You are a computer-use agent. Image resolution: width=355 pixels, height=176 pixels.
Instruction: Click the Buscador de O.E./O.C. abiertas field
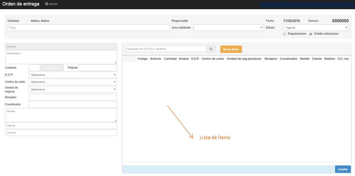[166, 49]
